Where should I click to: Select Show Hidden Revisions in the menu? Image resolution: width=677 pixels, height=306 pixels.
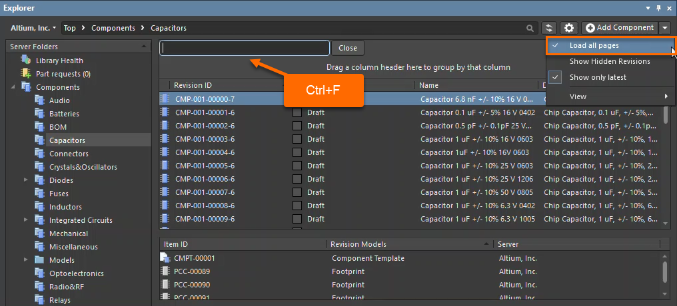tap(610, 61)
